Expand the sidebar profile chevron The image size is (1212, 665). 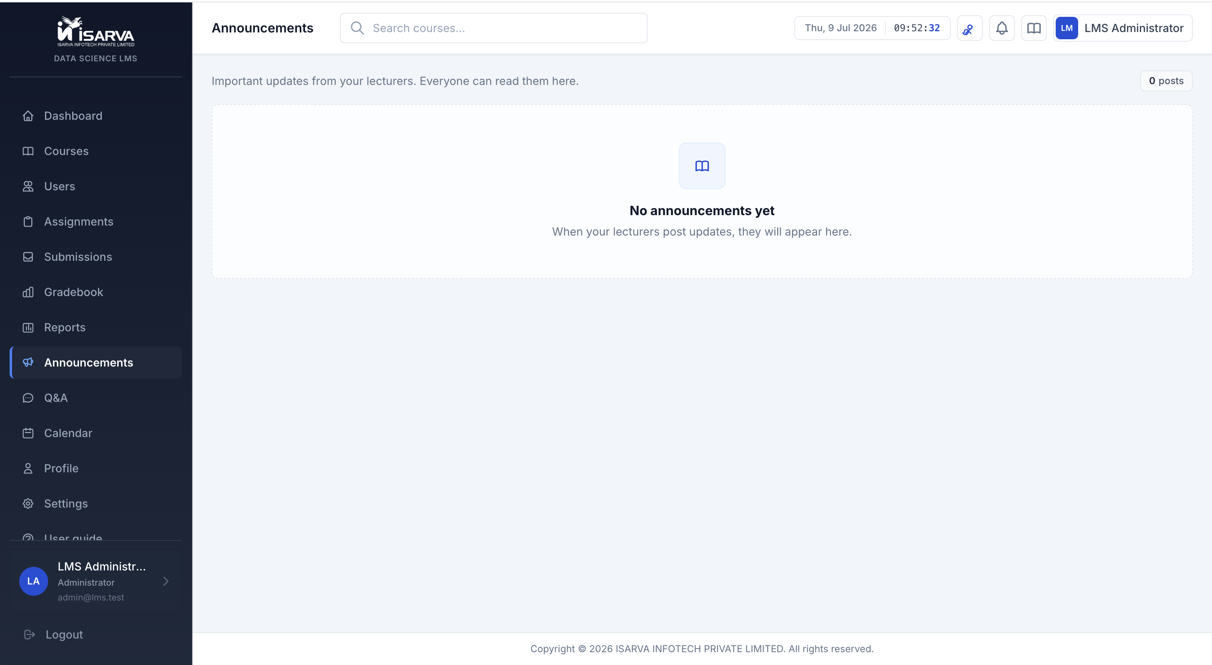(166, 581)
